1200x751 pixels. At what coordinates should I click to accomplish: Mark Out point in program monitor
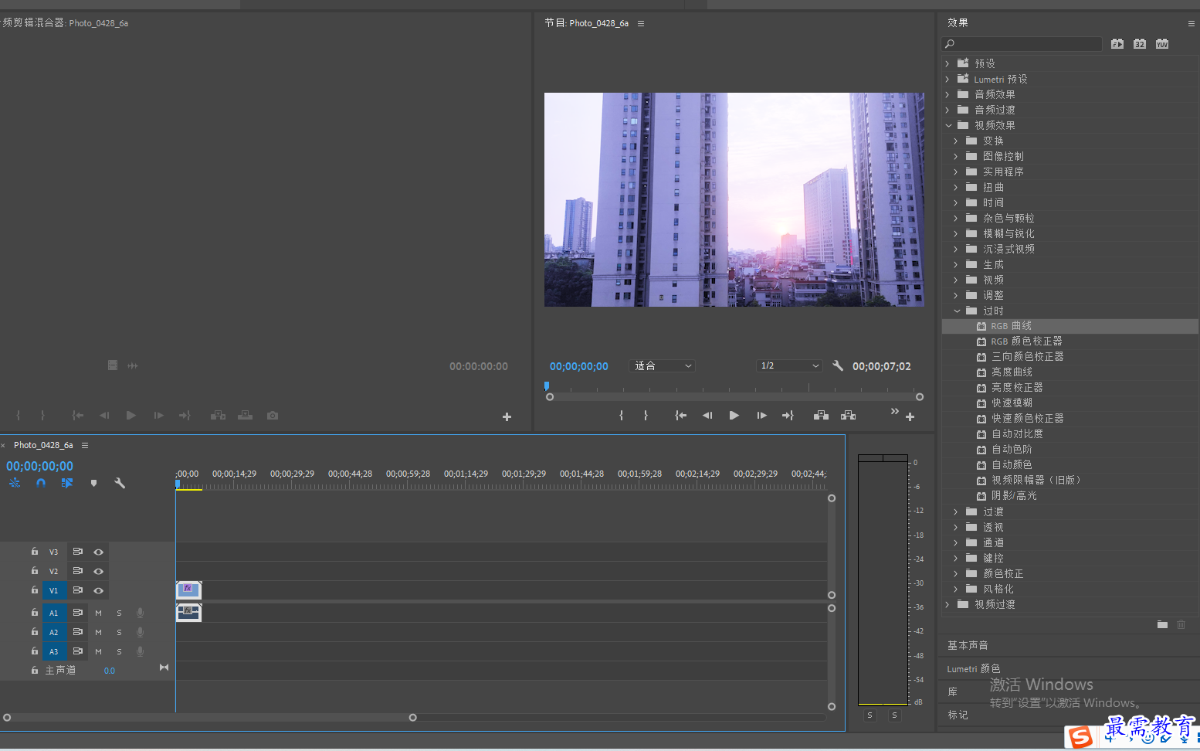click(x=646, y=416)
